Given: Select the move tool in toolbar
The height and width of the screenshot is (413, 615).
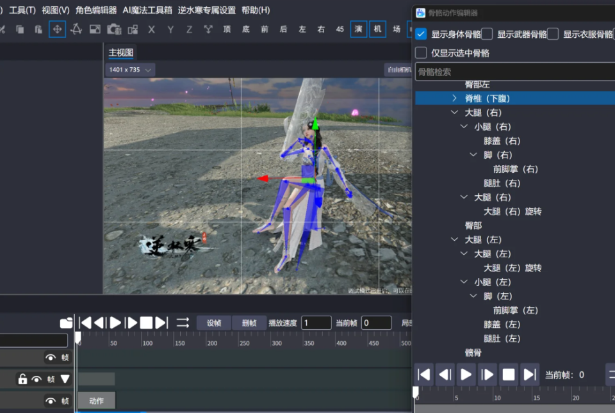Looking at the screenshot, I should (57, 29).
